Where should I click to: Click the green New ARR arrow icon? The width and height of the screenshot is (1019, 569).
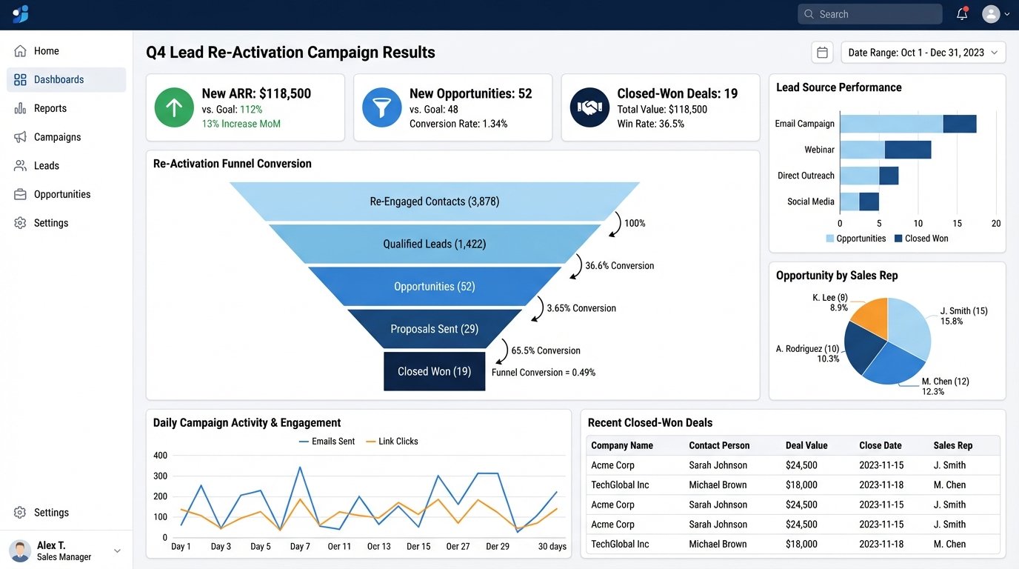tap(173, 107)
